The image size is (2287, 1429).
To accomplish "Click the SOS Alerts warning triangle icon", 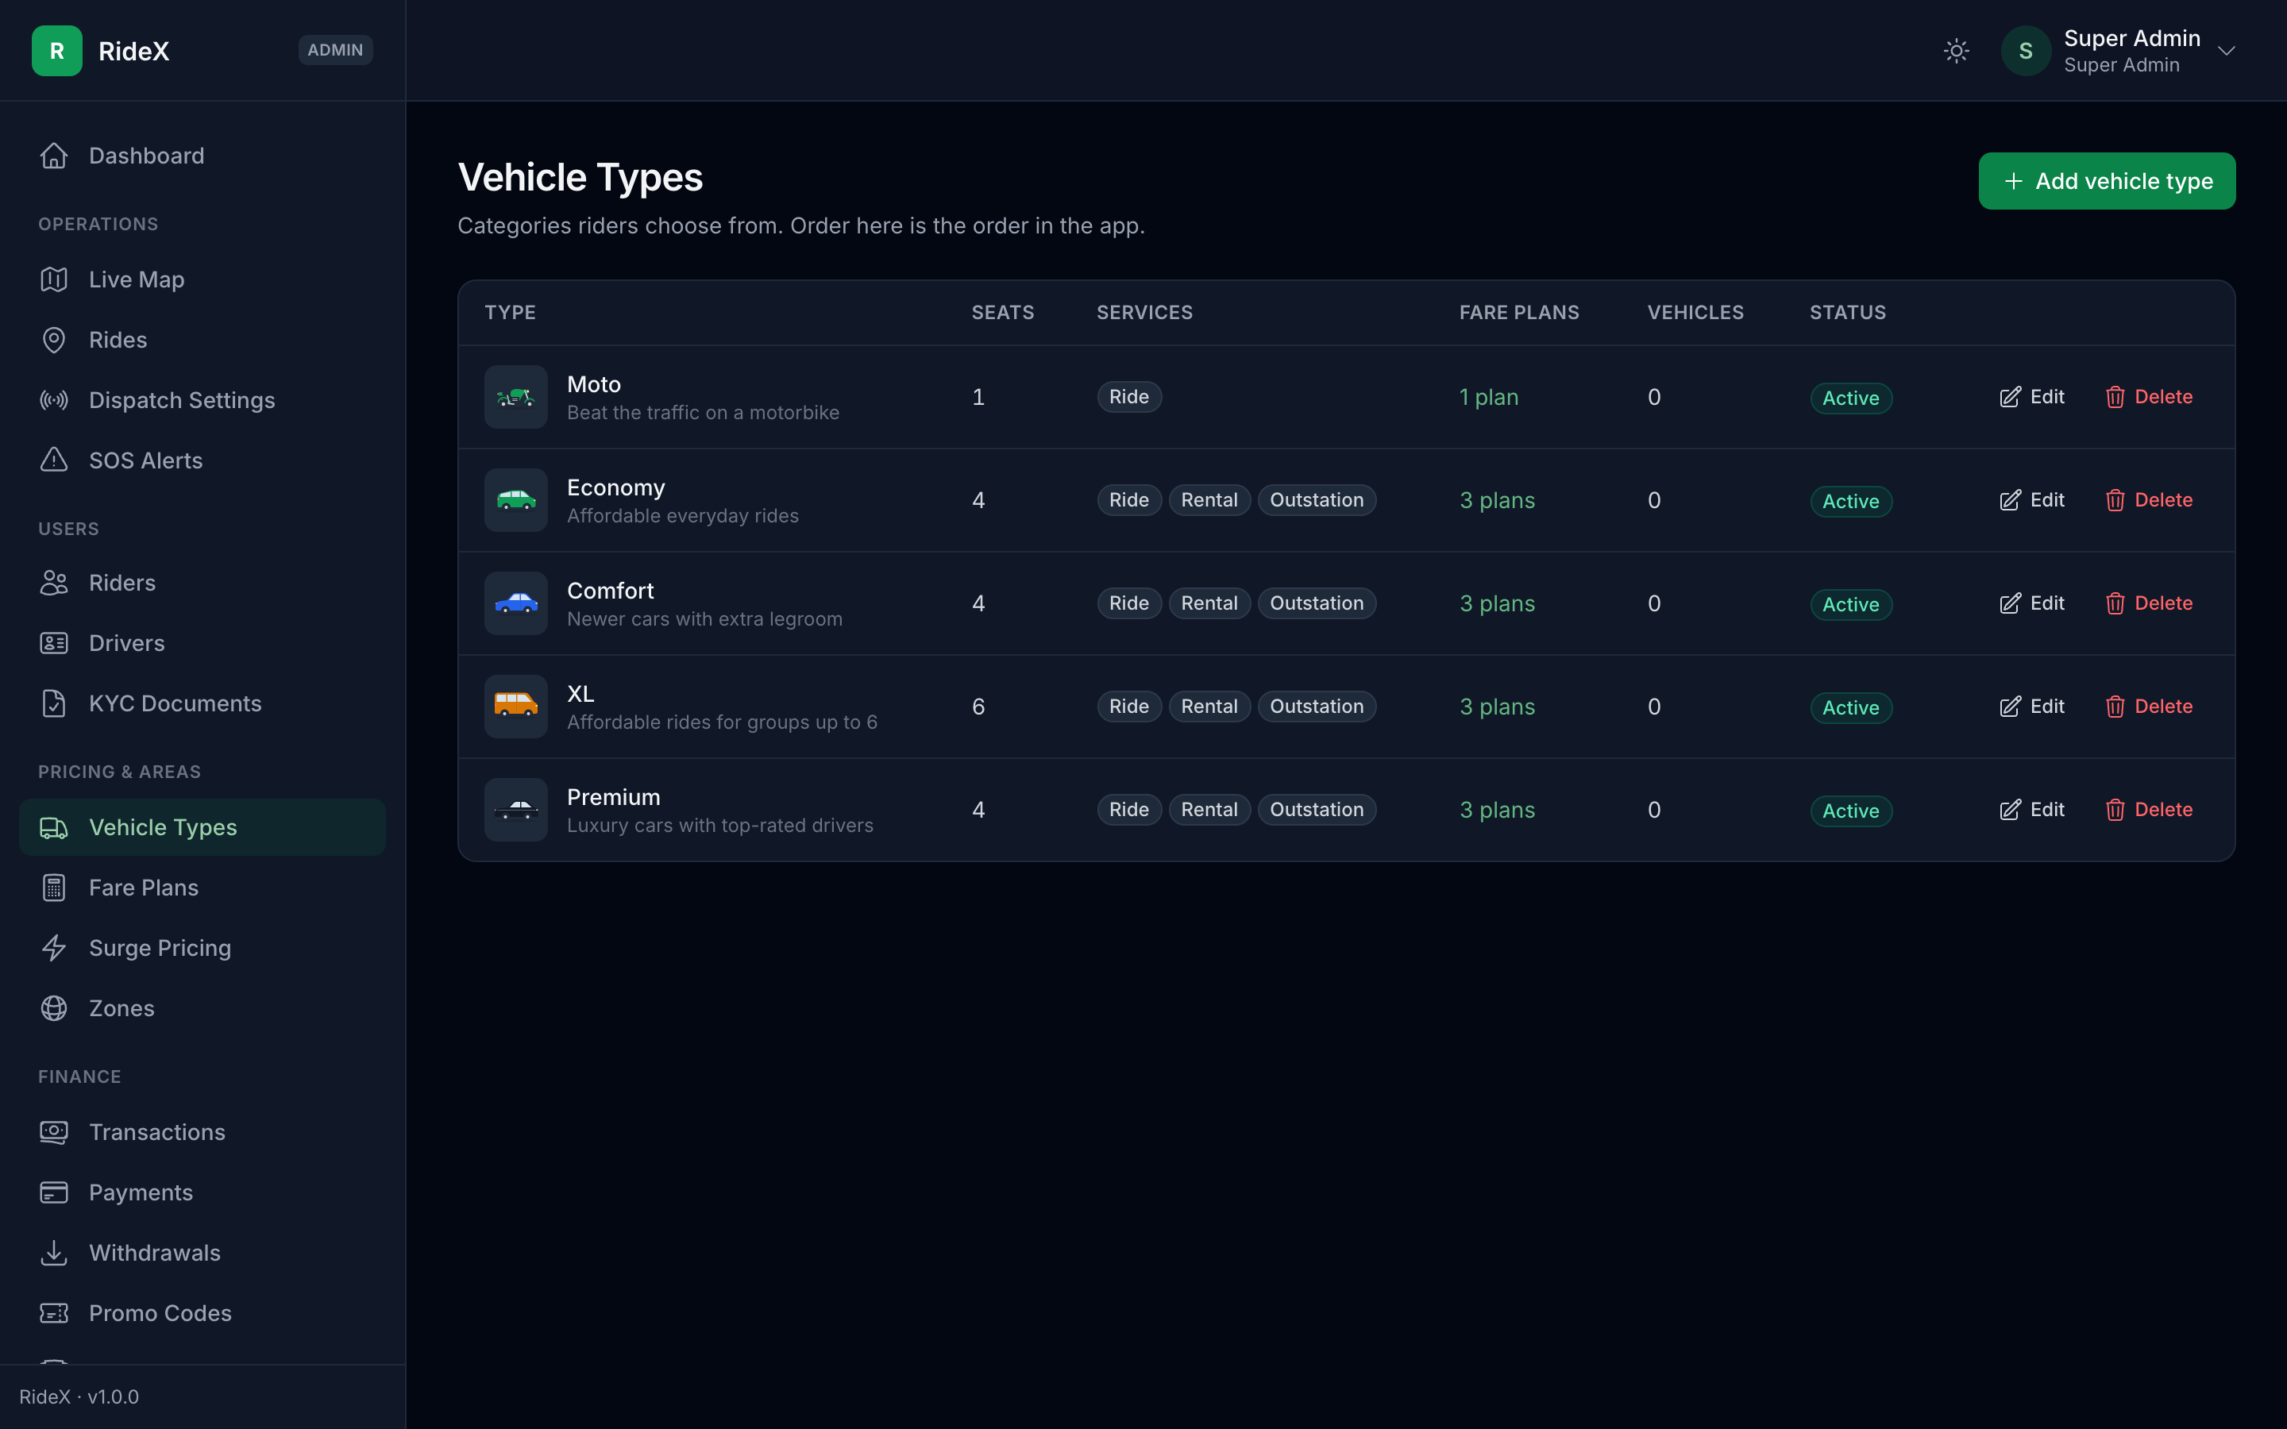I will point(54,460).
